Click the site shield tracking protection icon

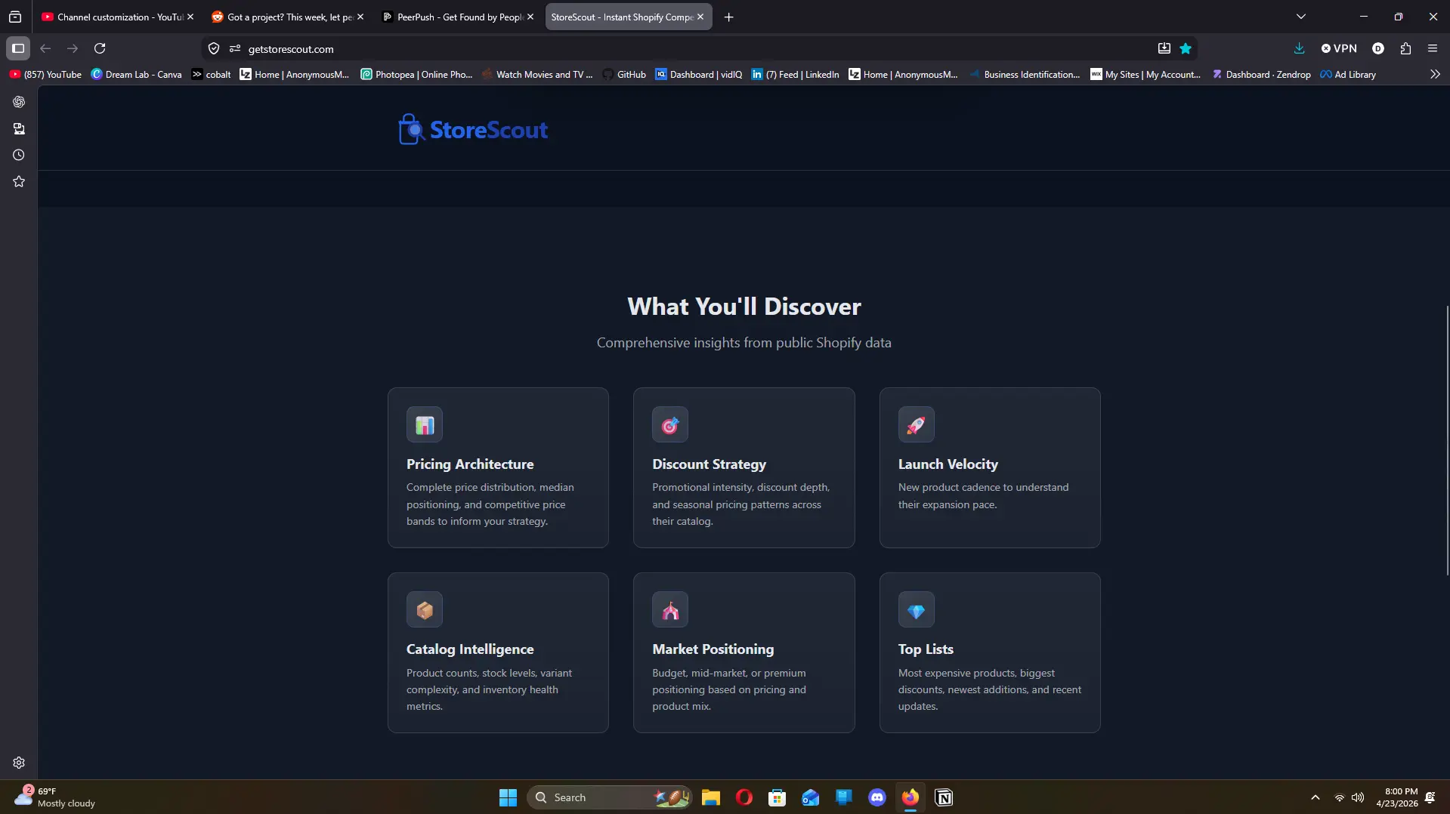(214, 48)
